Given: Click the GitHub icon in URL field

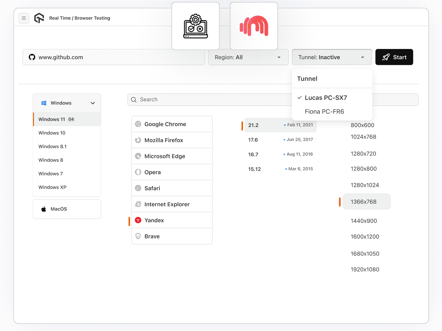Looking at the screenshot, I should point(32,57).
